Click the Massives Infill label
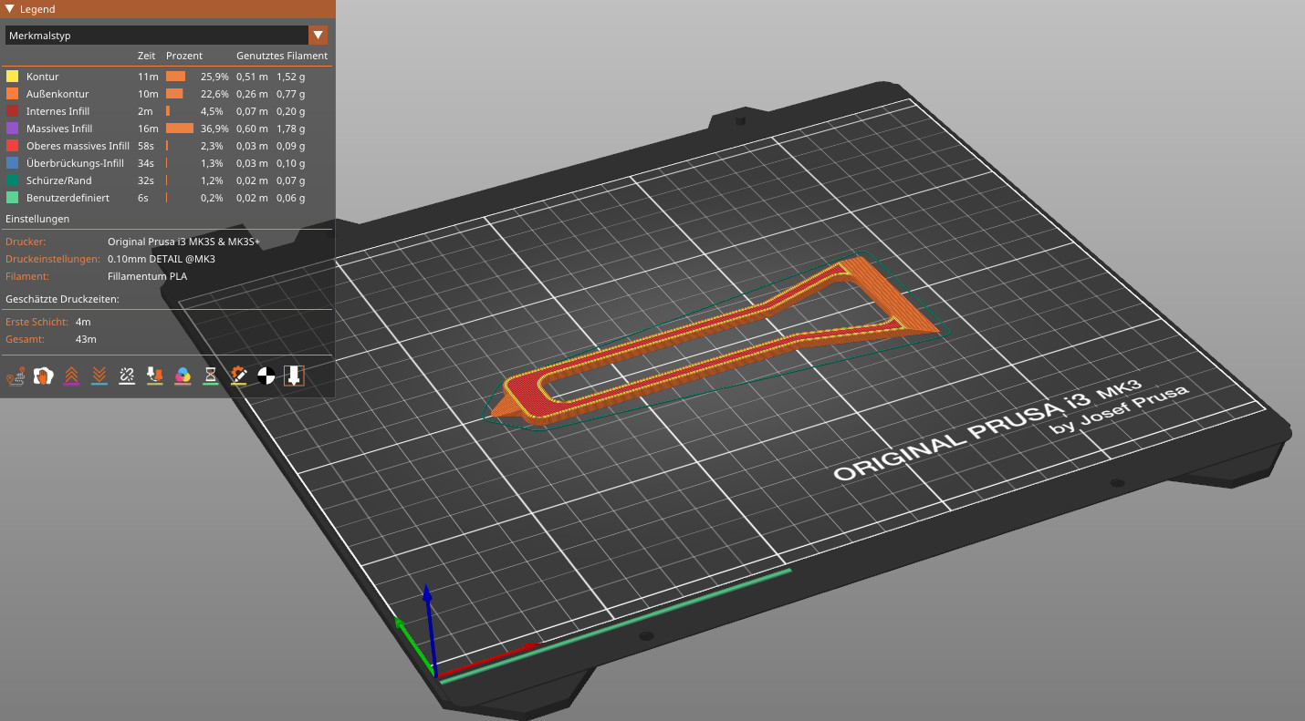This screenshot has height=721, width=1305. (x=59, y=129)
